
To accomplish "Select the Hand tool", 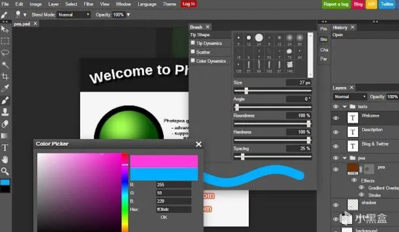I will click(5, 159).
